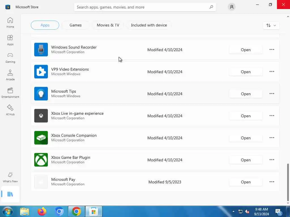Image resolution: width=290 pixels, height=217 pixels.
Task: Open the Windows Start button
Action: 8,211
